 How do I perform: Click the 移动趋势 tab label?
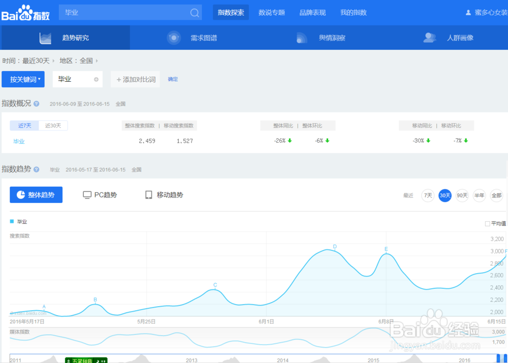[170, 195]
